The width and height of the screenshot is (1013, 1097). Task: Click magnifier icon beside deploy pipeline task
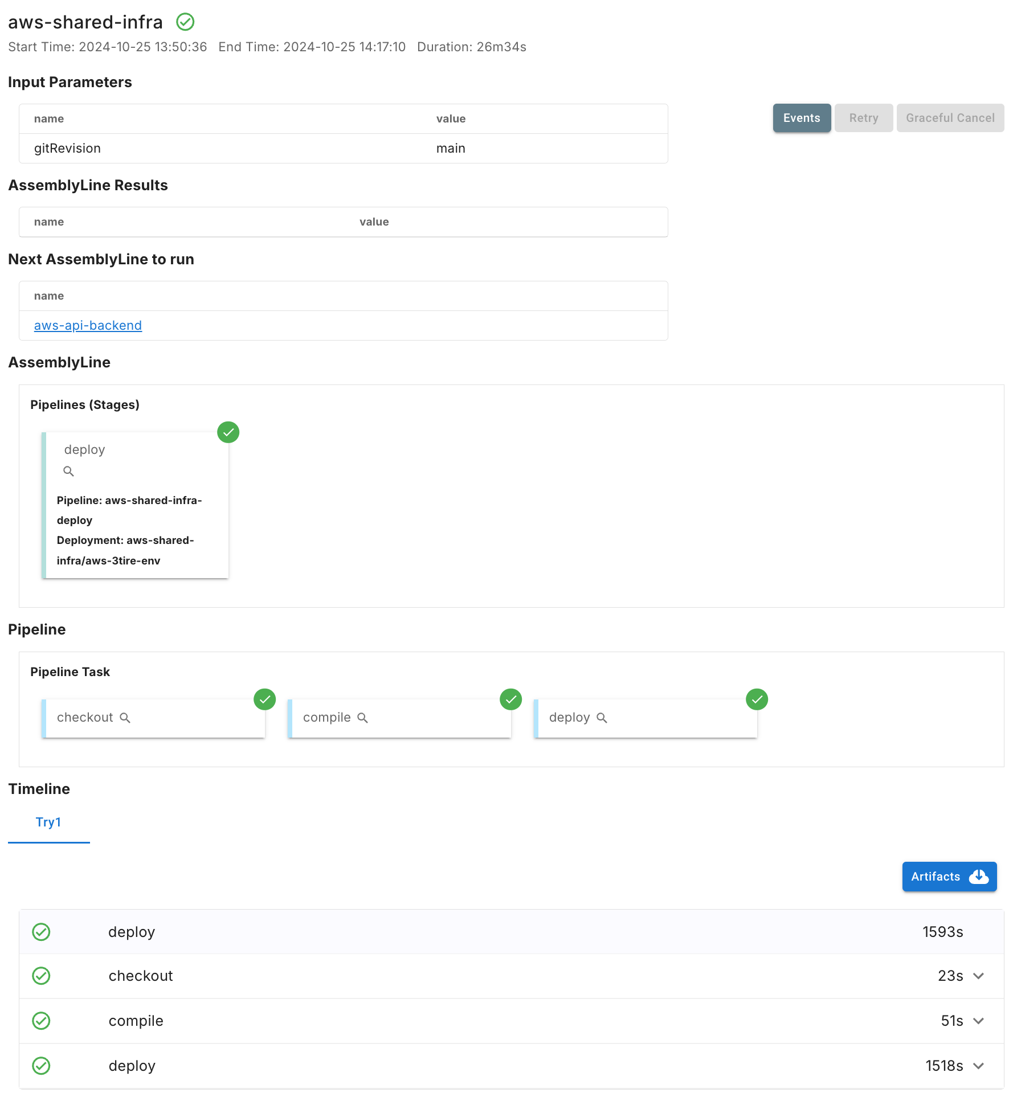click(x=602, y=718)
